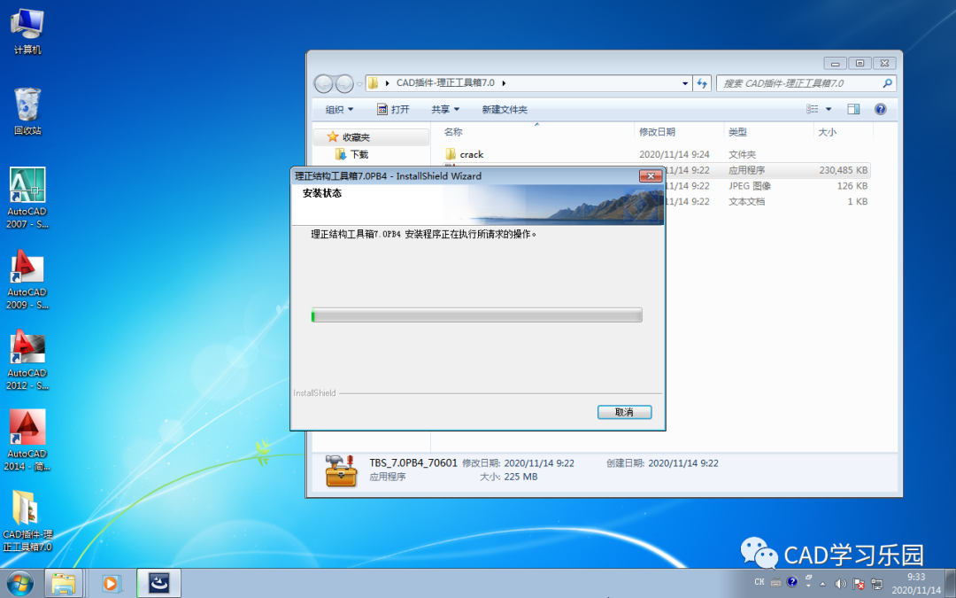Click the volume icon in the system tray

(840, 583)
